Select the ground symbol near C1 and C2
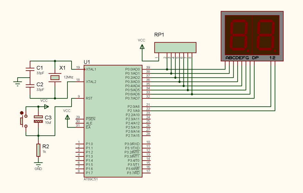Viewport: 303px width, 193px height. pos(18,84)
